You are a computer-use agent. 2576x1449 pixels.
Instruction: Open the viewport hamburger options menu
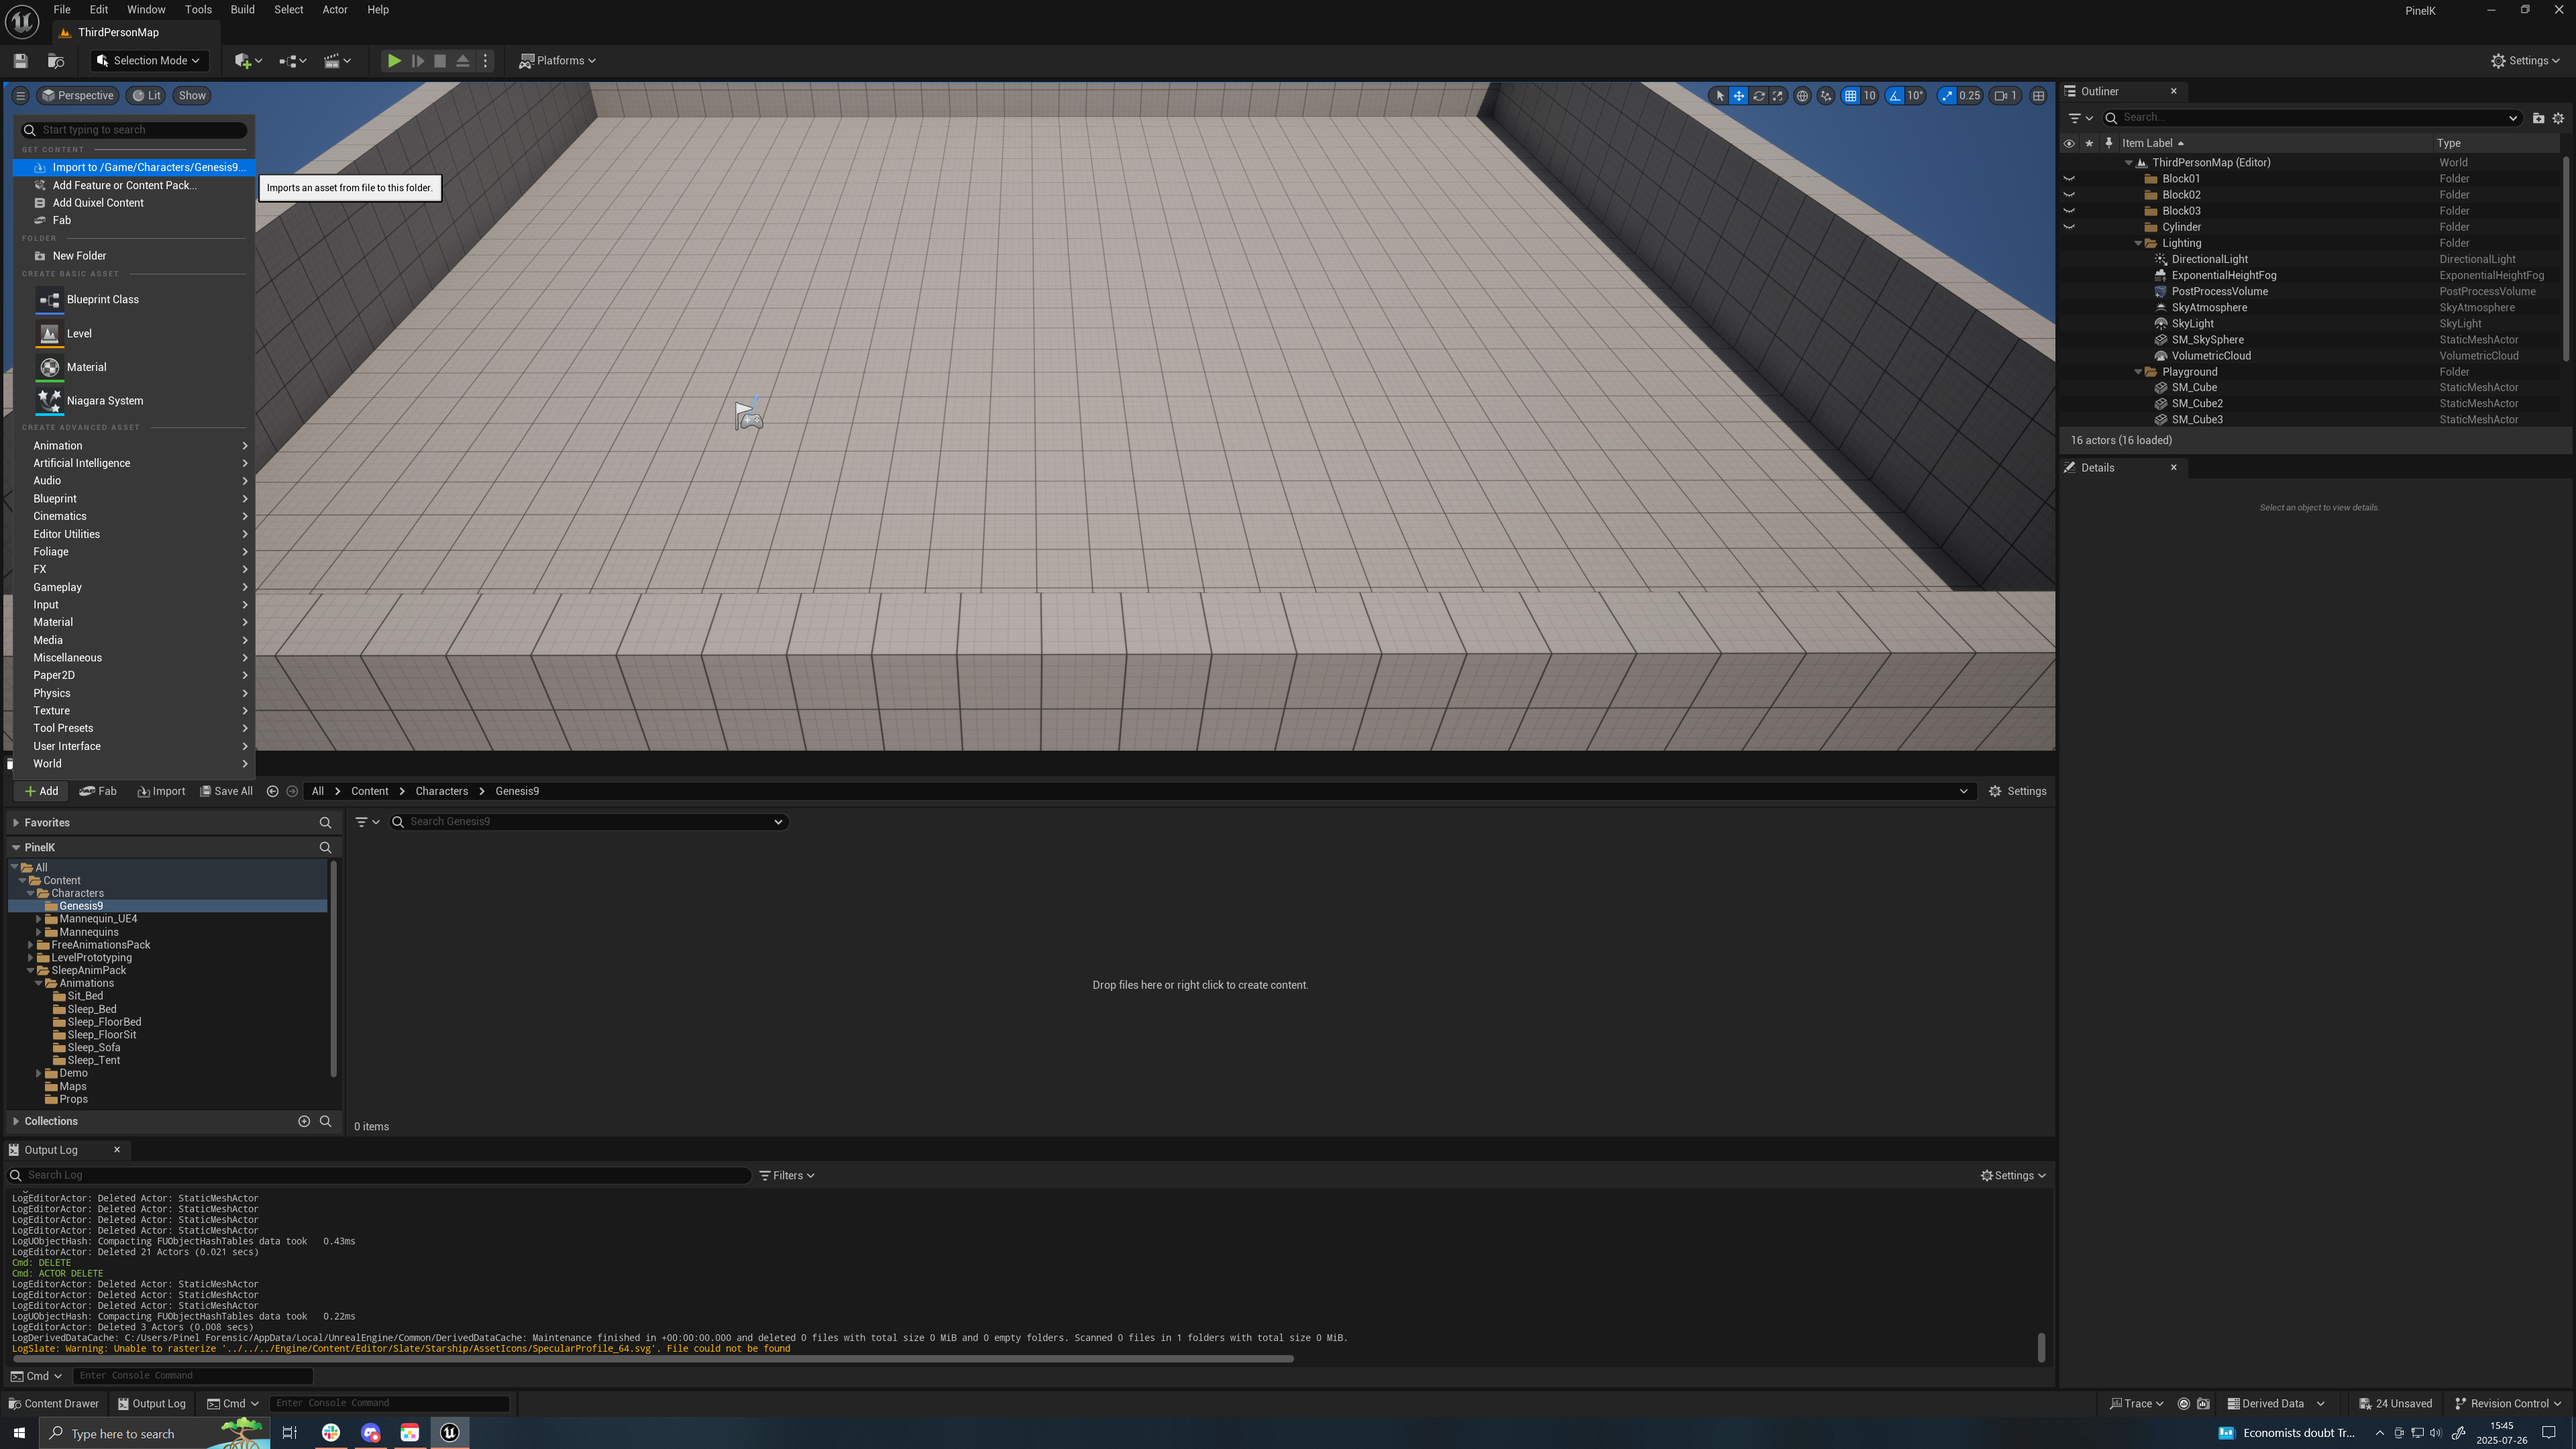20,96
